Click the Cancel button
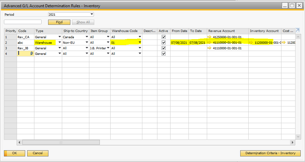 click(x=38, y=153)
